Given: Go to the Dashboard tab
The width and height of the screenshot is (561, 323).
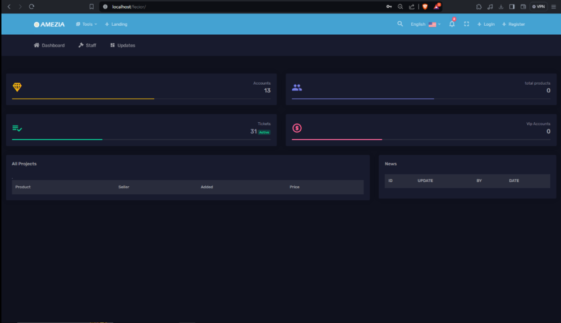Looking at the screenshot, I should (49, 45).
